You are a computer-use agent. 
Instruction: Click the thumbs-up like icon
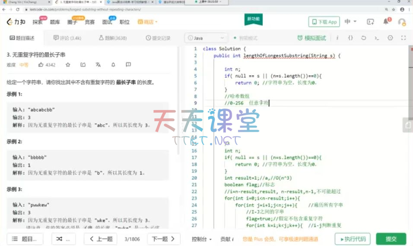[x=41, y=65]
